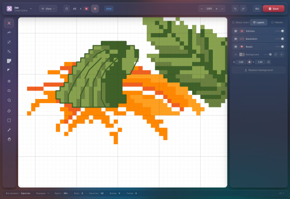
Task: Click the Replace background button
Action: tap(259, 70)
